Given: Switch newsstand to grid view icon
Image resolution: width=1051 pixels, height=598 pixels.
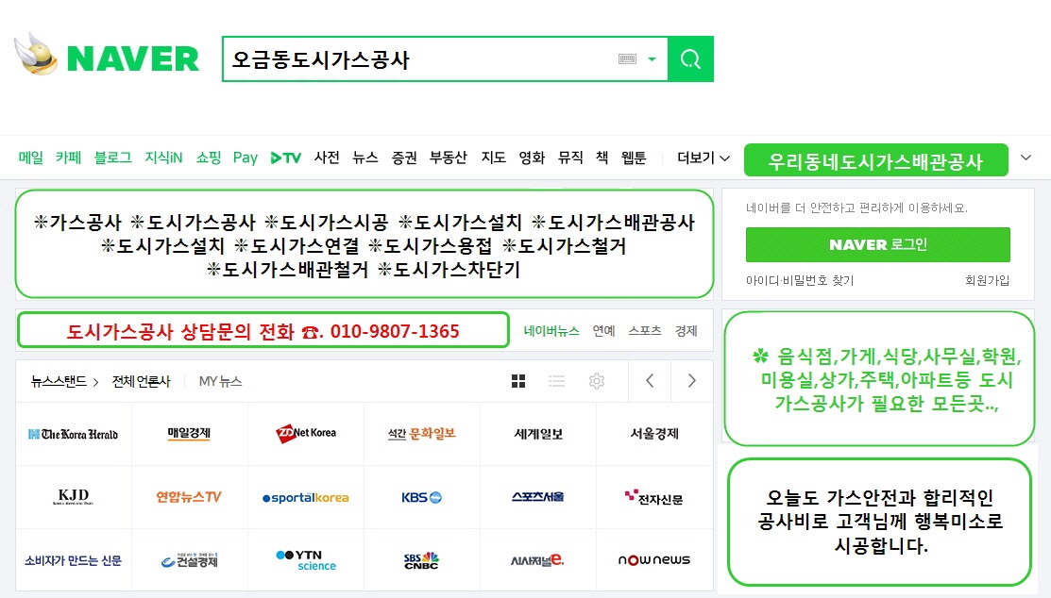Looking at the screenshot, I should 518,381.
